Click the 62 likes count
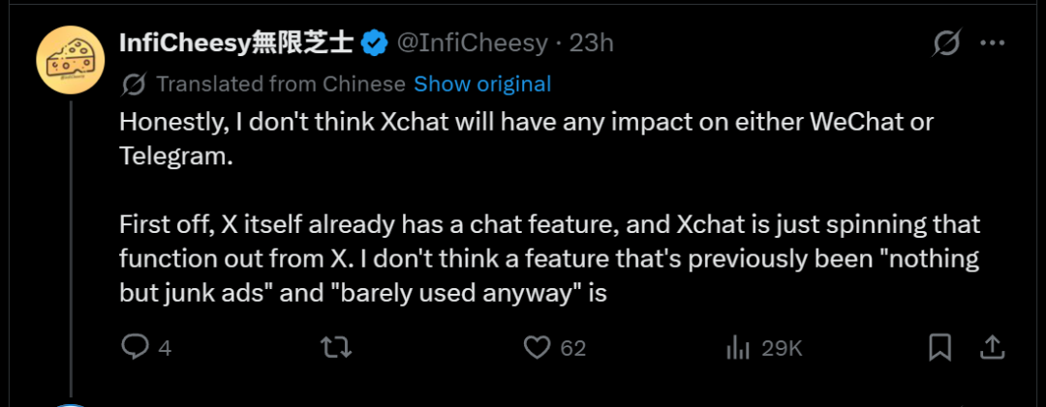Image resolution: width=1046 pixels, height=407 pixels. (573, 348)
